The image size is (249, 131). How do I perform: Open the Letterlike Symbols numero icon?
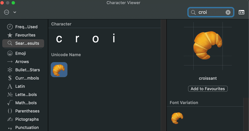pyautogui.click(x=10, y=94)
